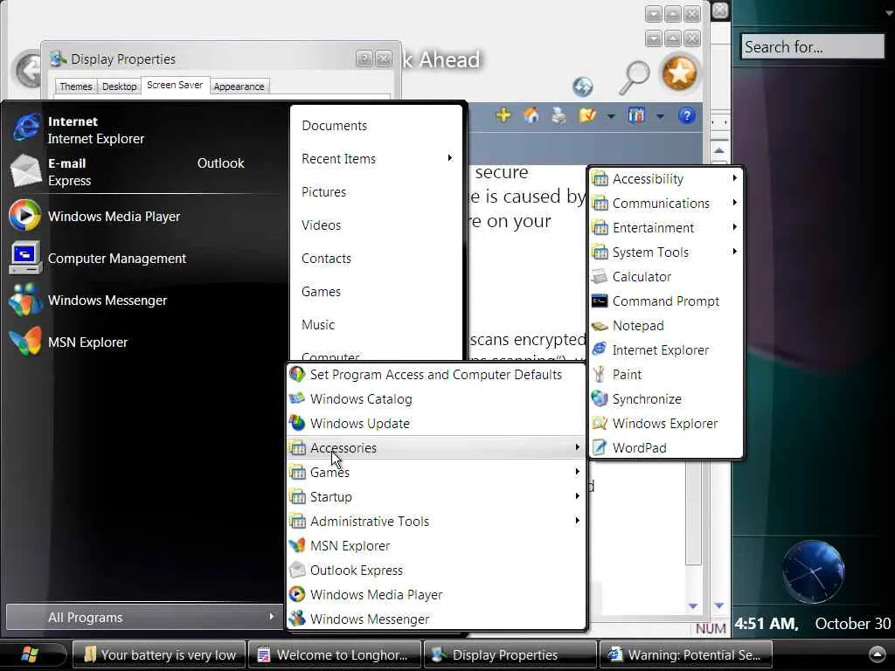Open Videos from Start menu
The width and height of the screenshot is (895, 671).
point(377,225)
